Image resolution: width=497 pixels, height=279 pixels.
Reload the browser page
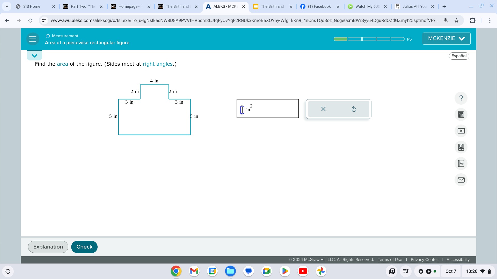30,20
